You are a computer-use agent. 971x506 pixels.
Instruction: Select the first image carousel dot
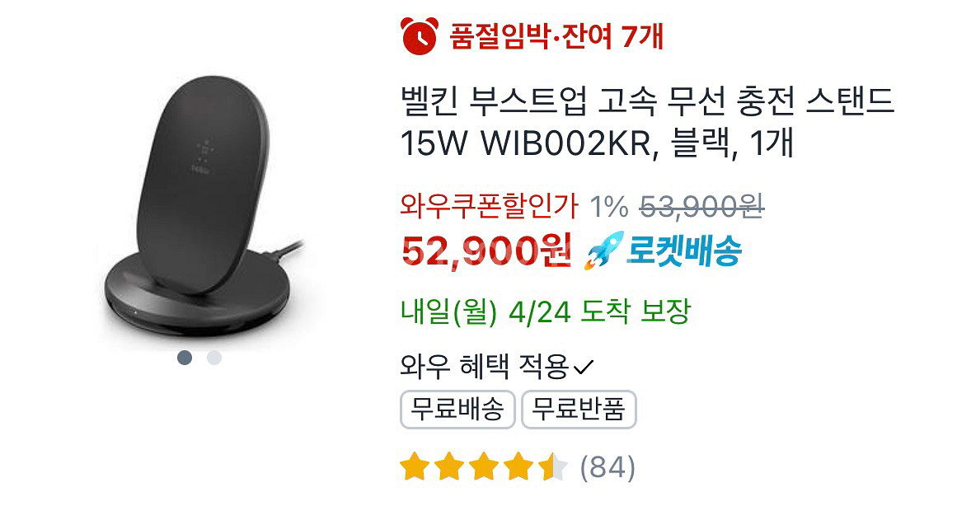(185, 358)
